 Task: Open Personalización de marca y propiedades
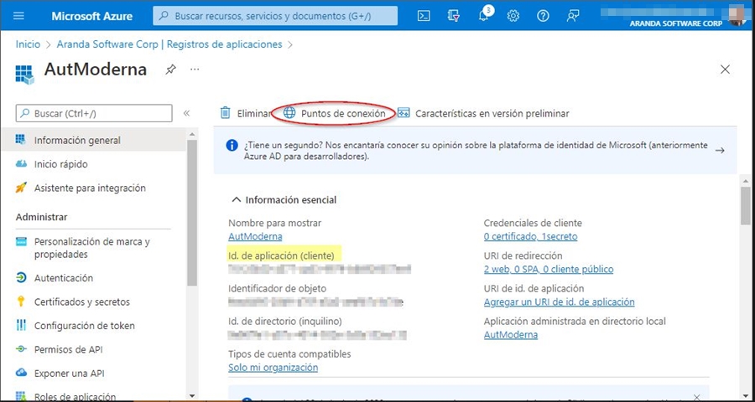click(93, 248)
